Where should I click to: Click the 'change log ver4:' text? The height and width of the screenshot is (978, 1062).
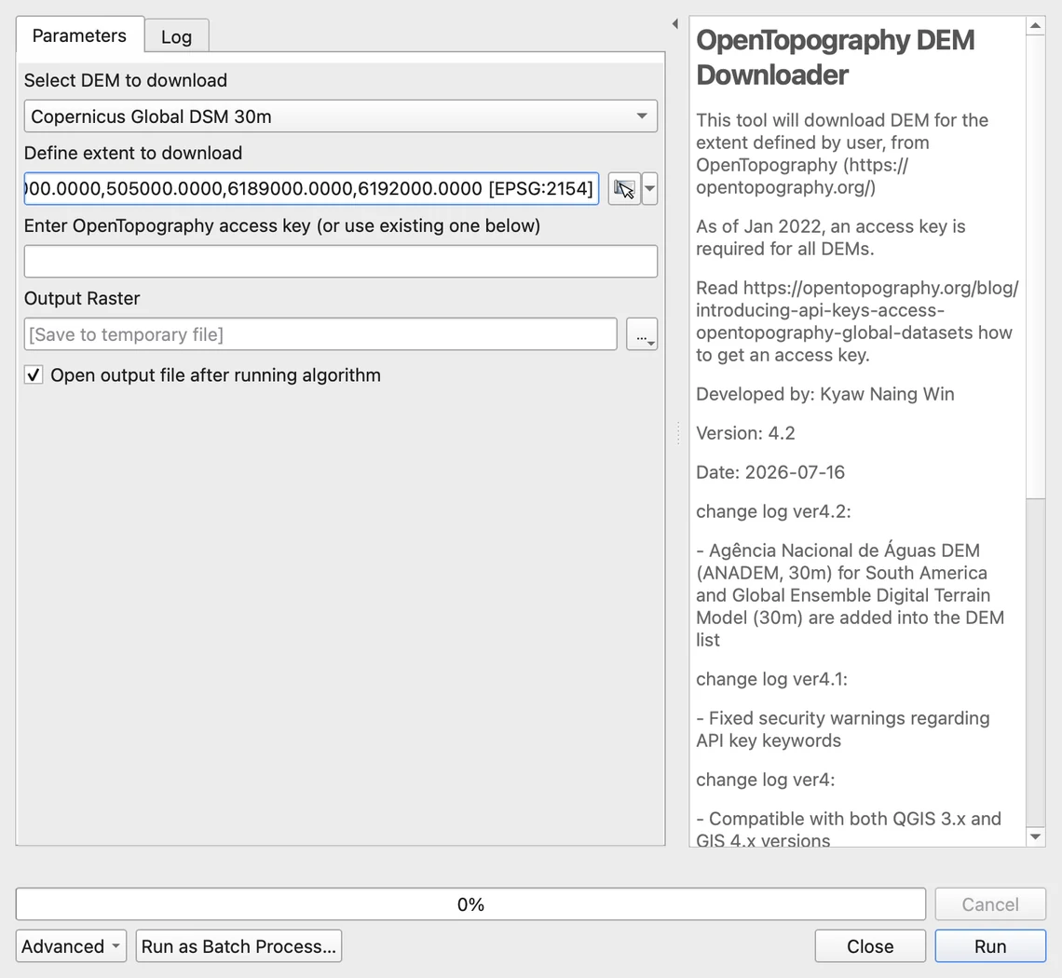(x=766, y=780)
